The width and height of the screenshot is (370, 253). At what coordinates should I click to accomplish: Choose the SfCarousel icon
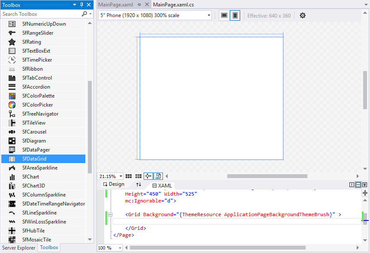pyautogui.click(x=12, y=132)
